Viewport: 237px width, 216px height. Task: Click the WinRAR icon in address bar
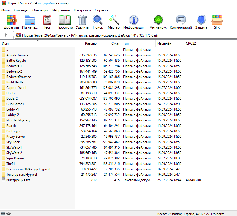(x=18, y=35)
